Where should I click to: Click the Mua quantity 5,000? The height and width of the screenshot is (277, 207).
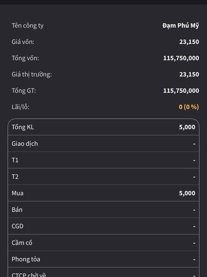[187, 193]
